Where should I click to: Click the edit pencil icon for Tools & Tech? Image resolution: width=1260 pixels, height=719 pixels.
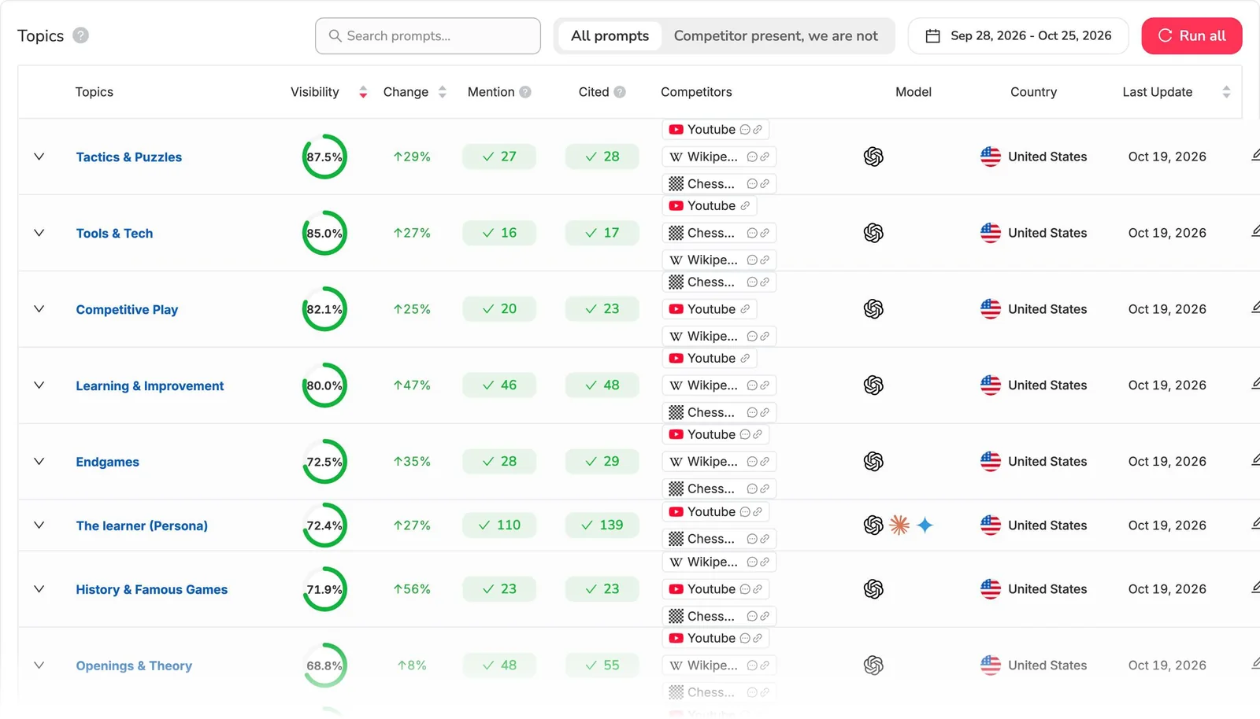[1255, 232]
